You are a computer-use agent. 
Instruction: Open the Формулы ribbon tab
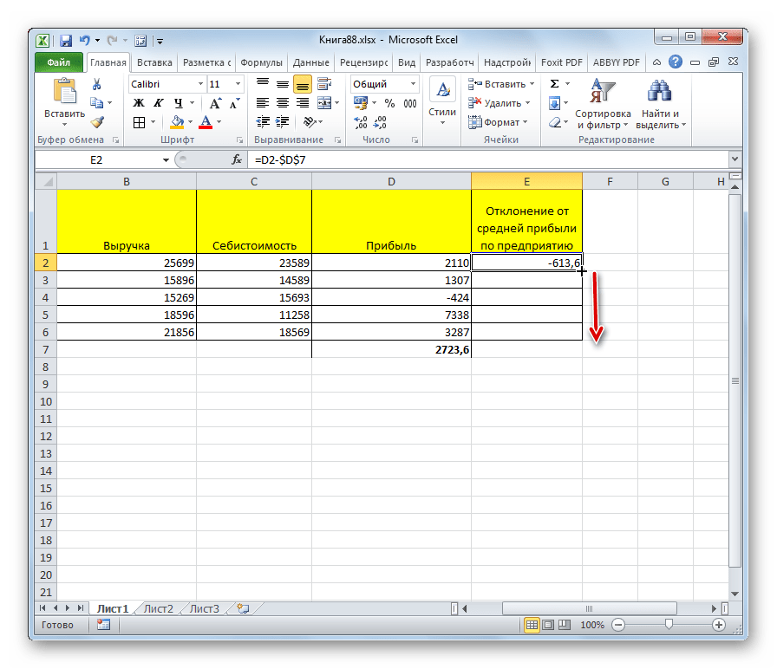(261, 62)
